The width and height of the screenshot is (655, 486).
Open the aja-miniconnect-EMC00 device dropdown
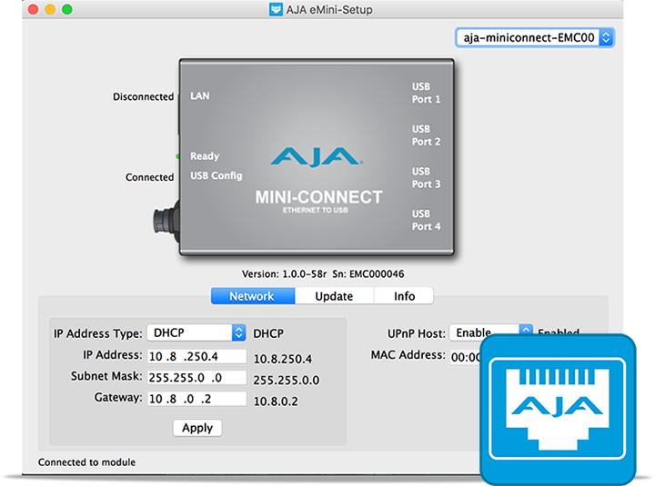pyautogui.click(x=535, y=38)
